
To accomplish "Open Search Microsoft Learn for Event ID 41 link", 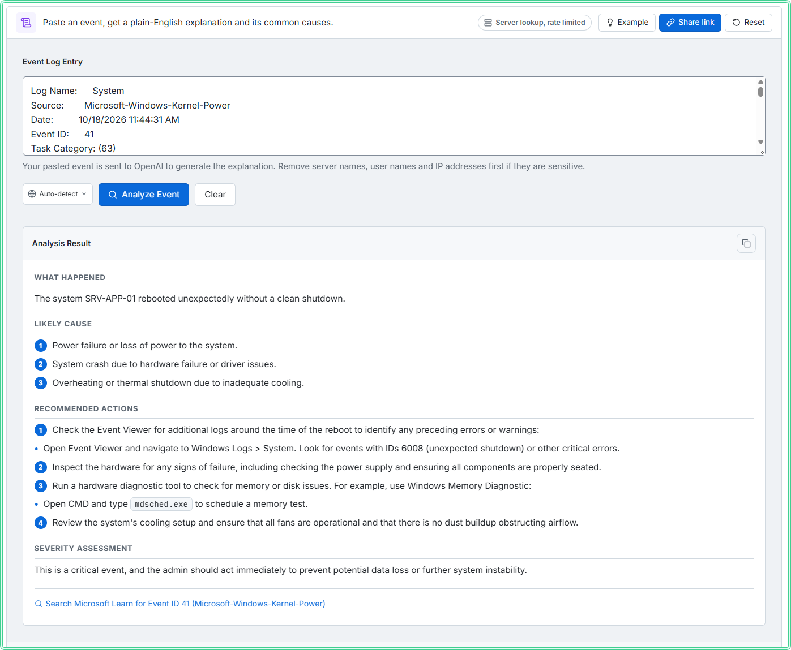I will coord(180,604).
